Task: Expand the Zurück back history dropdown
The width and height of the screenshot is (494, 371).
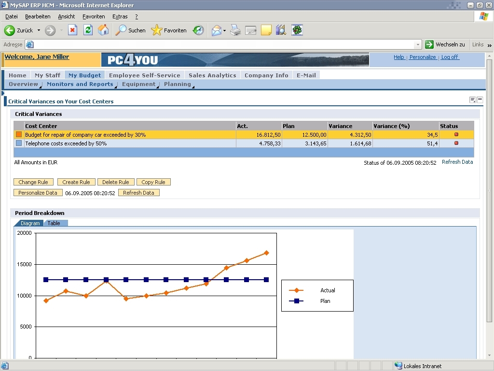Action: click(39, 30)
